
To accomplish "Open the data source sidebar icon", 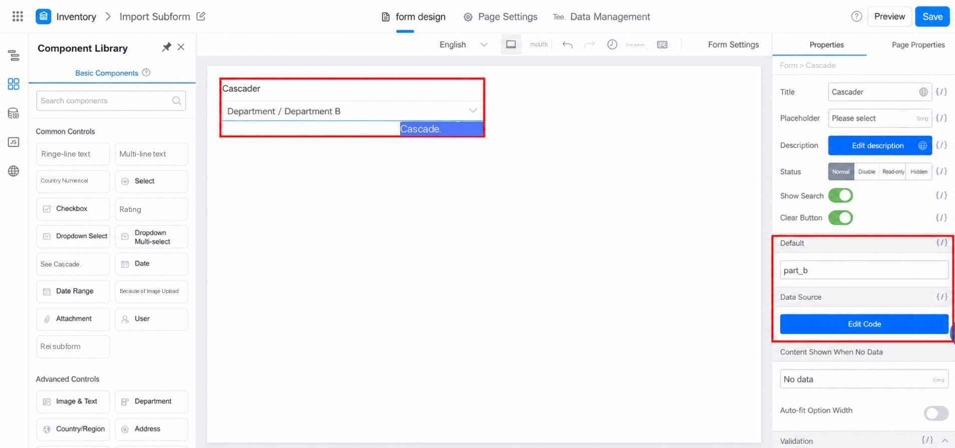I will click(14, 113).
